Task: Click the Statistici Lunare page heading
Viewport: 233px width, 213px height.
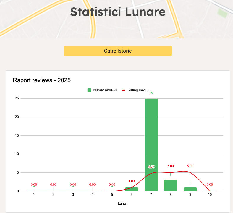Action: coord(118,12)
